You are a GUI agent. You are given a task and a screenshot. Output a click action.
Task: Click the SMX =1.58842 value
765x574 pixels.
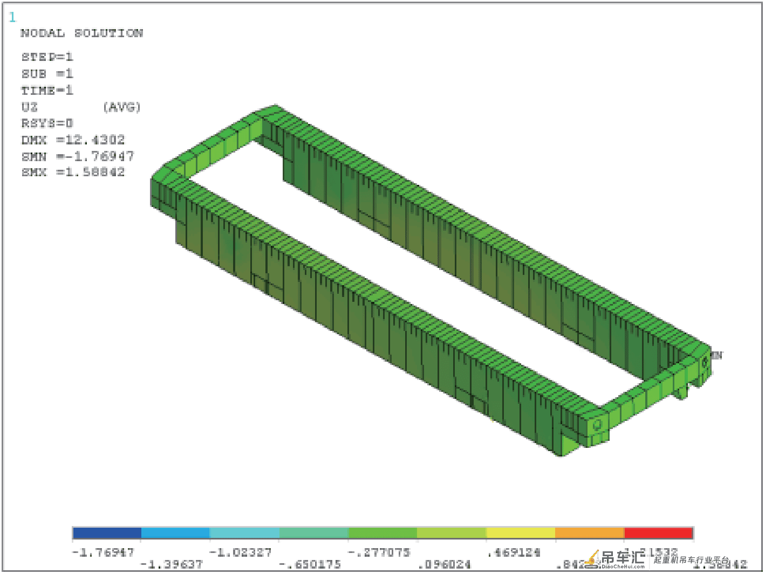(x=73, y=172)
